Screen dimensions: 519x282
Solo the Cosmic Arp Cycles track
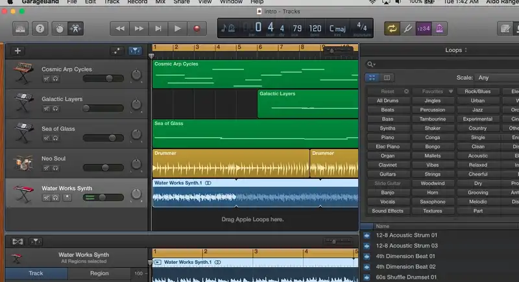tap(55, 78)
